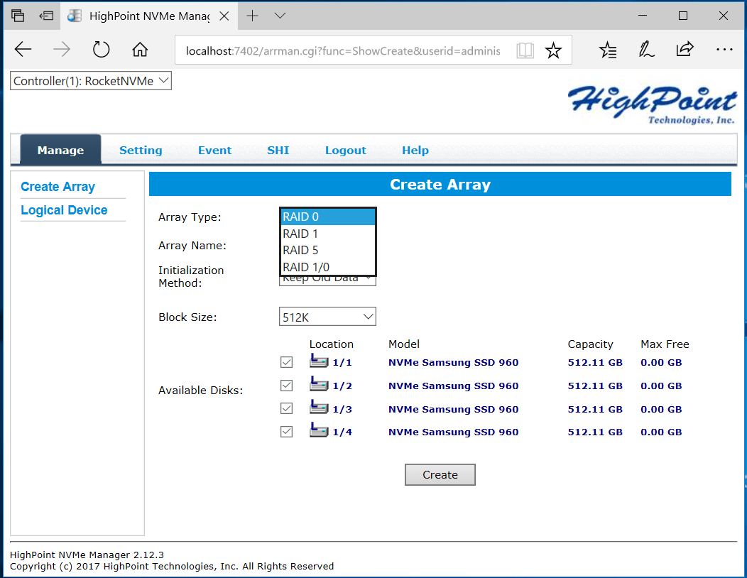
Task: Open reading view book icon
Action: (x=525, y=50)
